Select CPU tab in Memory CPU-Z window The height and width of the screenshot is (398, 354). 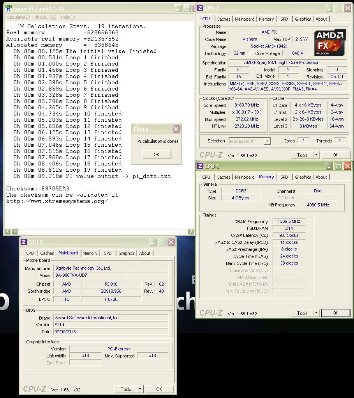tap(206, 177)
